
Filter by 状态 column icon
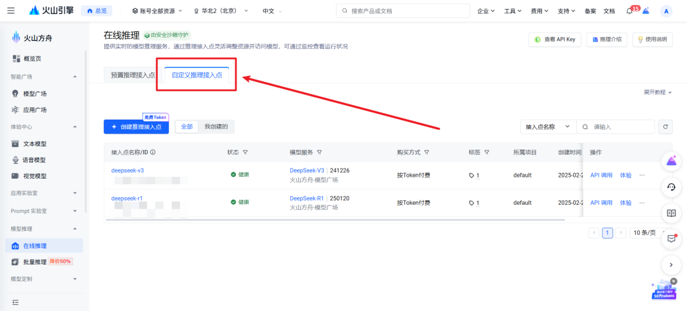246,153
